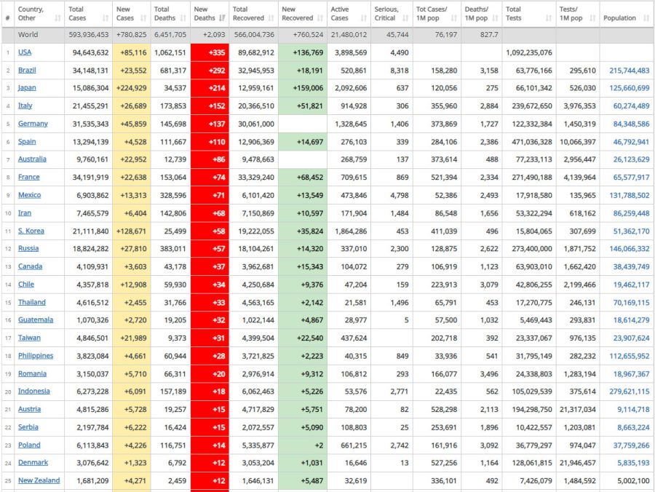Open the Mexico country link
Image resolution: width=655 pixels, height=492 pixels.
(x=29, y=195)
